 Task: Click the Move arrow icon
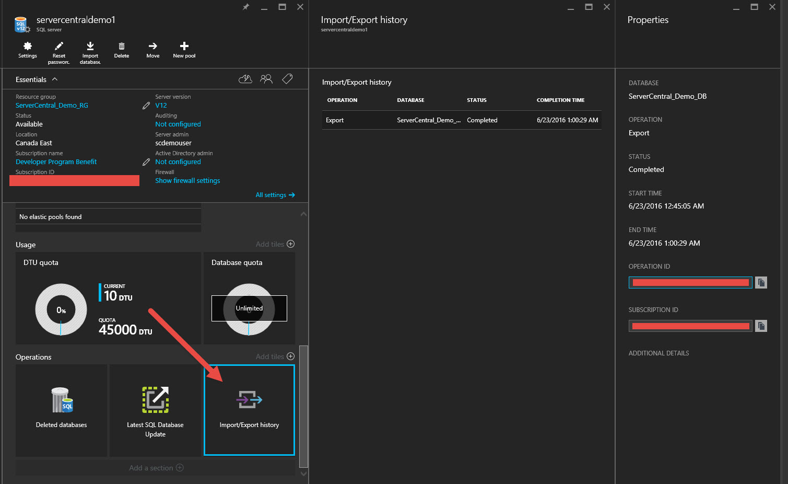tap(153, 47)
